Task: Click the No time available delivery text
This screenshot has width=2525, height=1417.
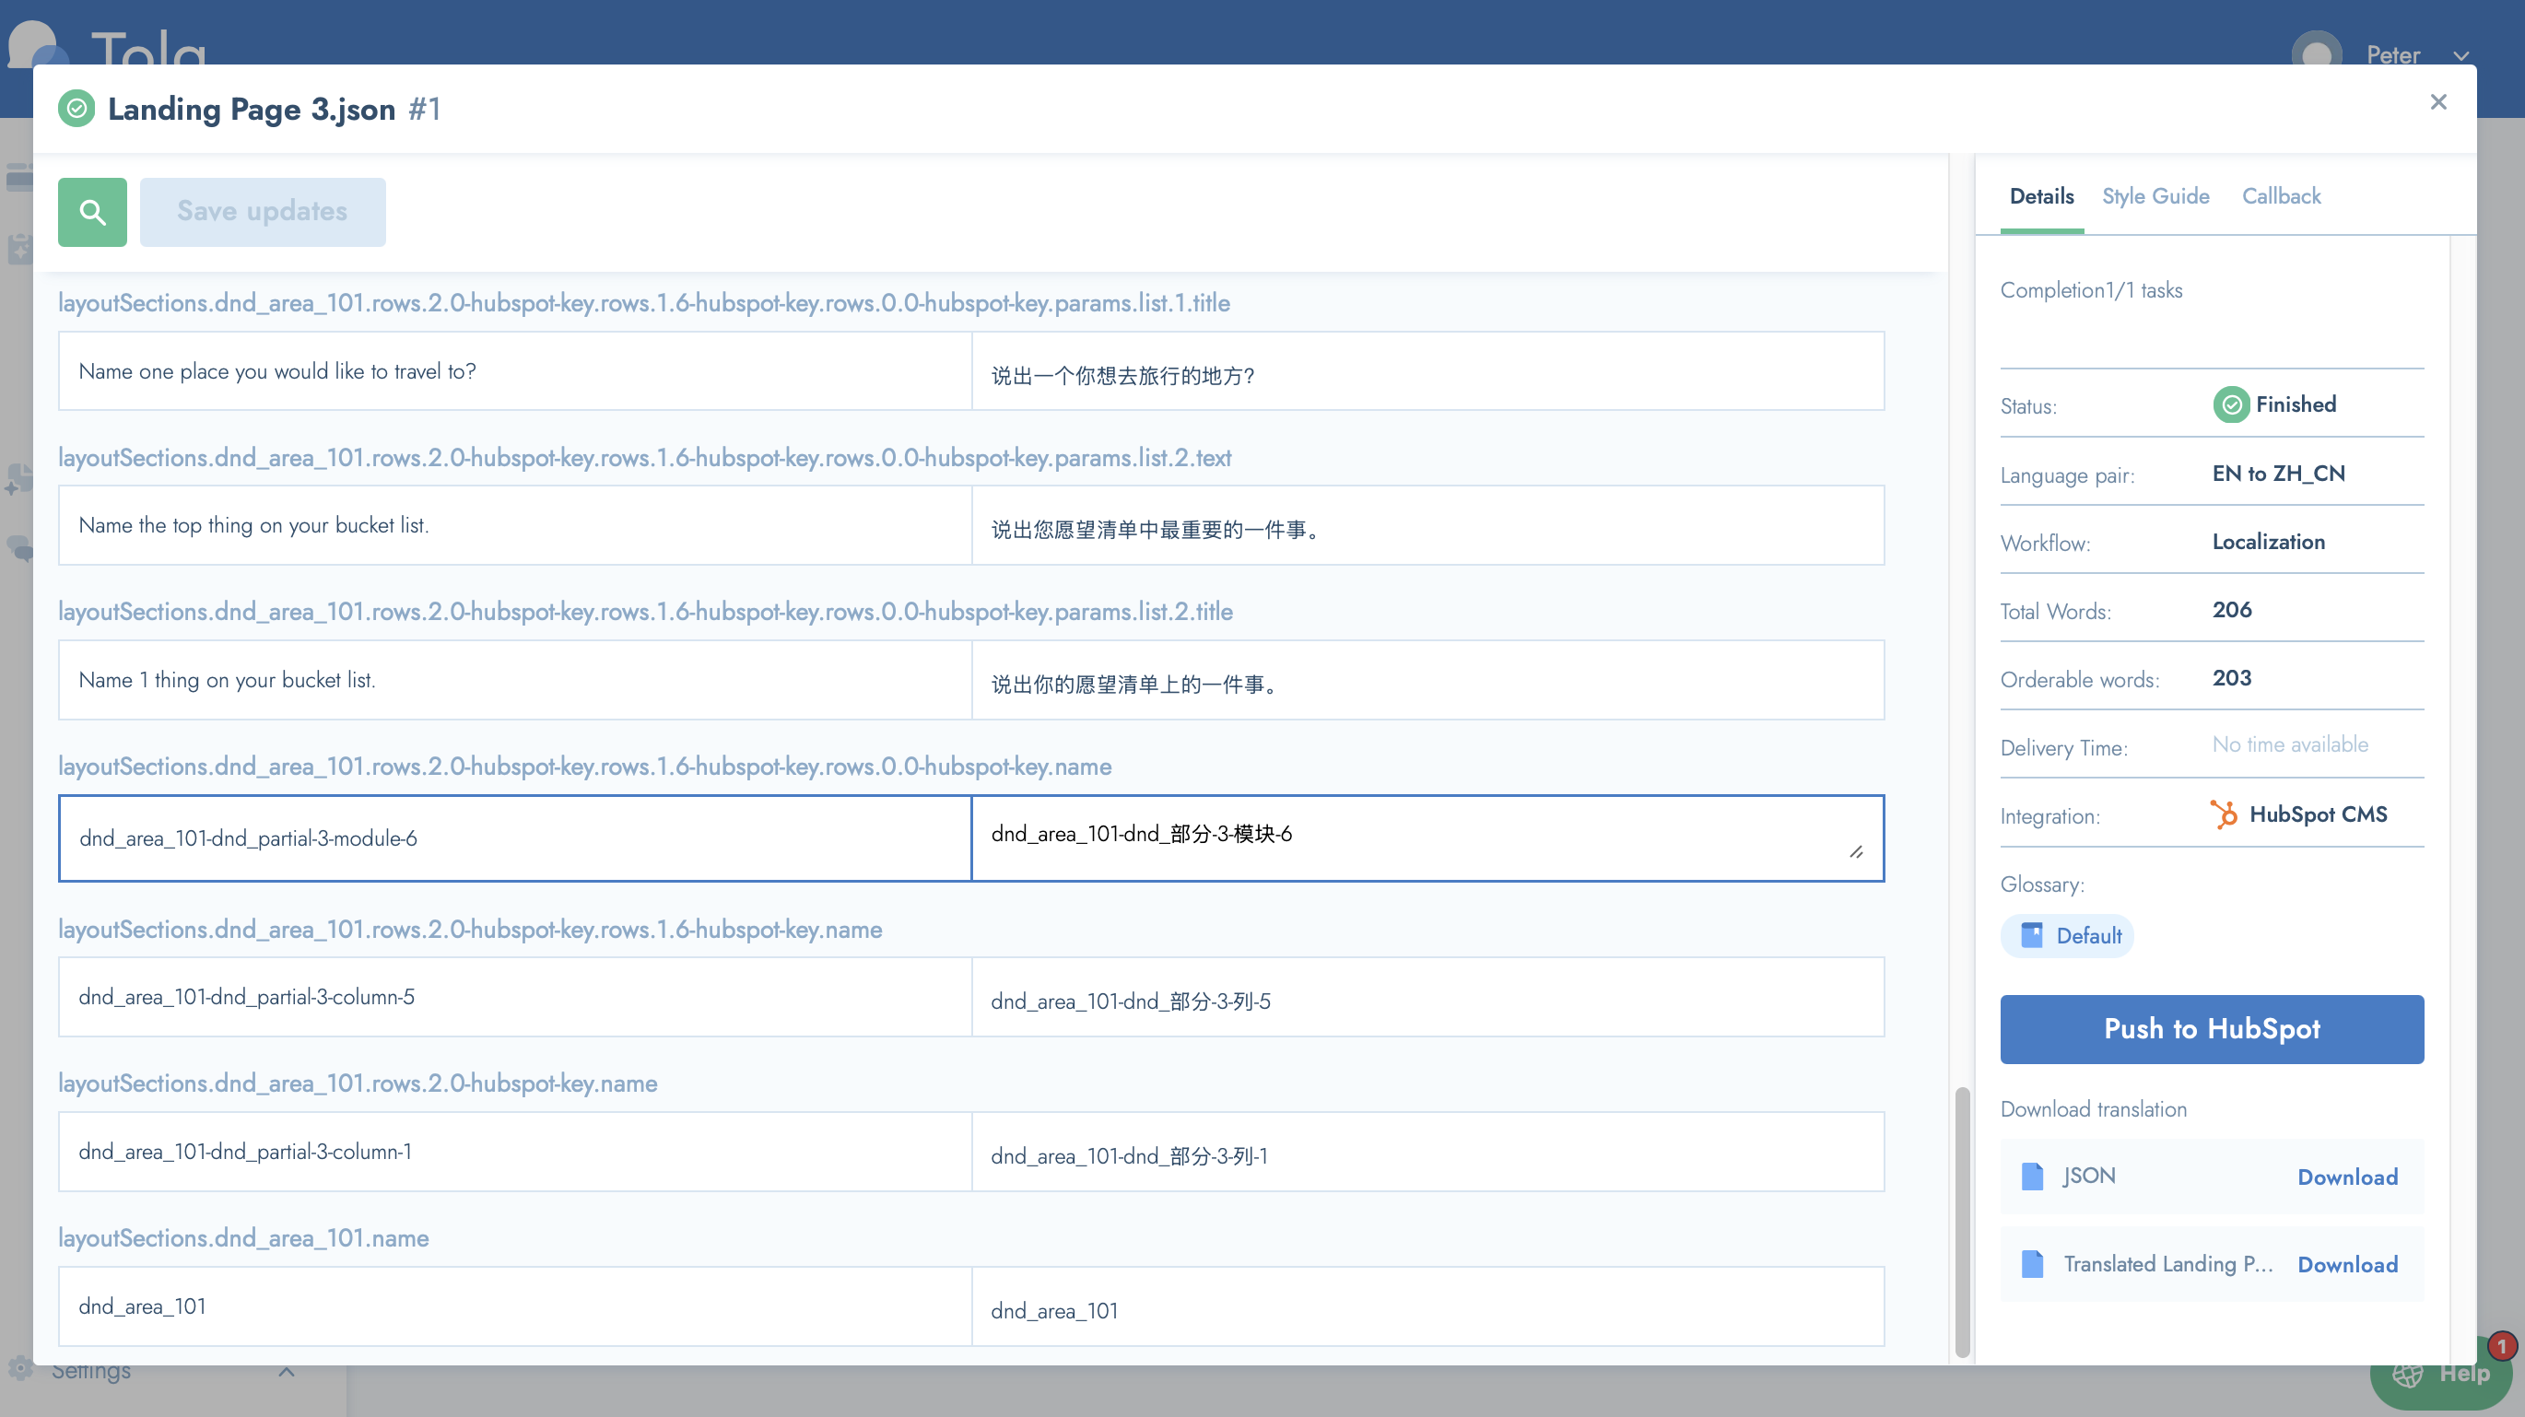Action: tap(2290, 744)
